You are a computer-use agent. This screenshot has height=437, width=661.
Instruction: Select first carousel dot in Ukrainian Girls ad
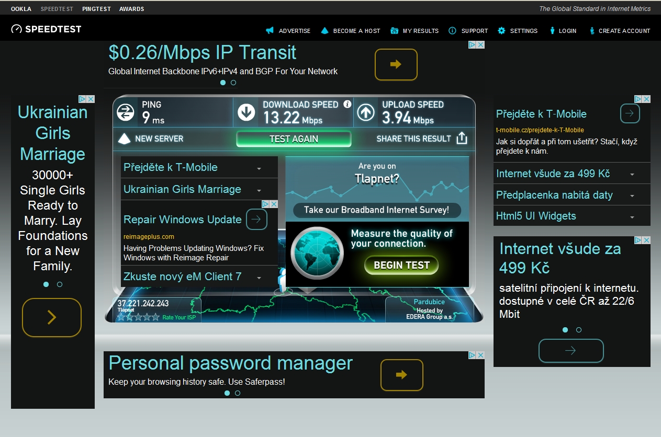[46, 284]
